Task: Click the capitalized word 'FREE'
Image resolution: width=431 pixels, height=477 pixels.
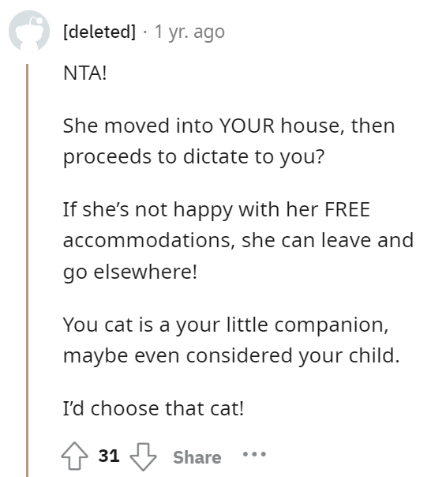Action: [x=347, y=209]
